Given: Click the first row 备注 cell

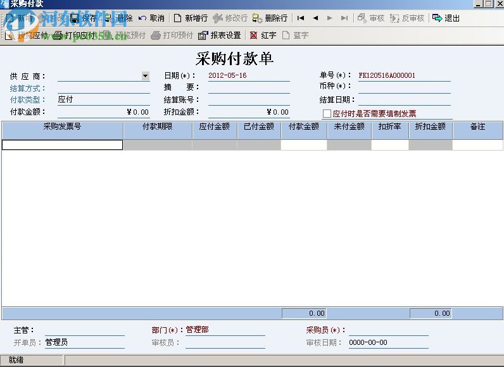Looking at the screenshot, I should click(477, 145).
